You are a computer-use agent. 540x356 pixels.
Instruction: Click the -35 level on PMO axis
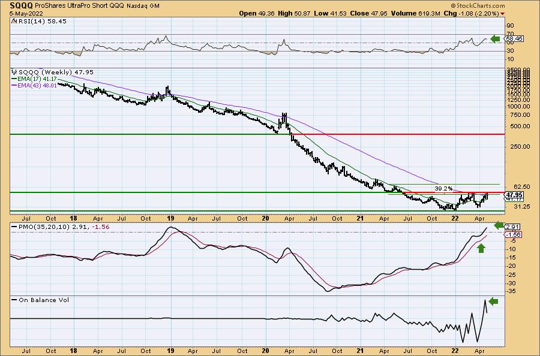(511, 291)
